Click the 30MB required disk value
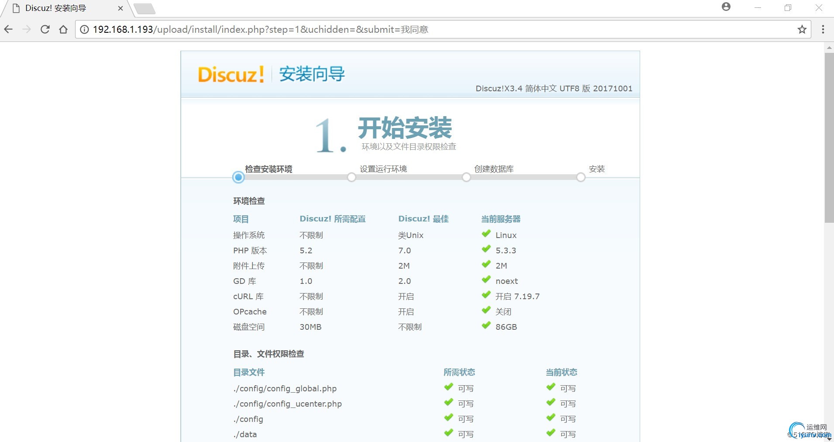The height and width of the screenshot is (442, 834). click(310, 327)
